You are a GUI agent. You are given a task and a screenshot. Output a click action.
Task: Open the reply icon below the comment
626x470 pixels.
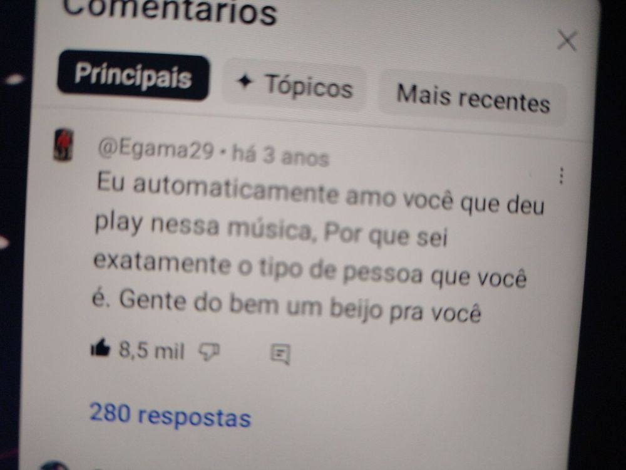280,354
